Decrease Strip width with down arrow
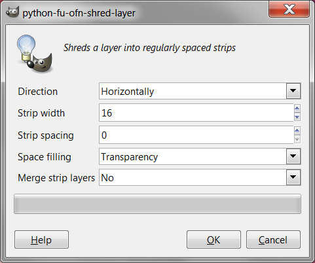315x263 pixels. tap(297, 117)
